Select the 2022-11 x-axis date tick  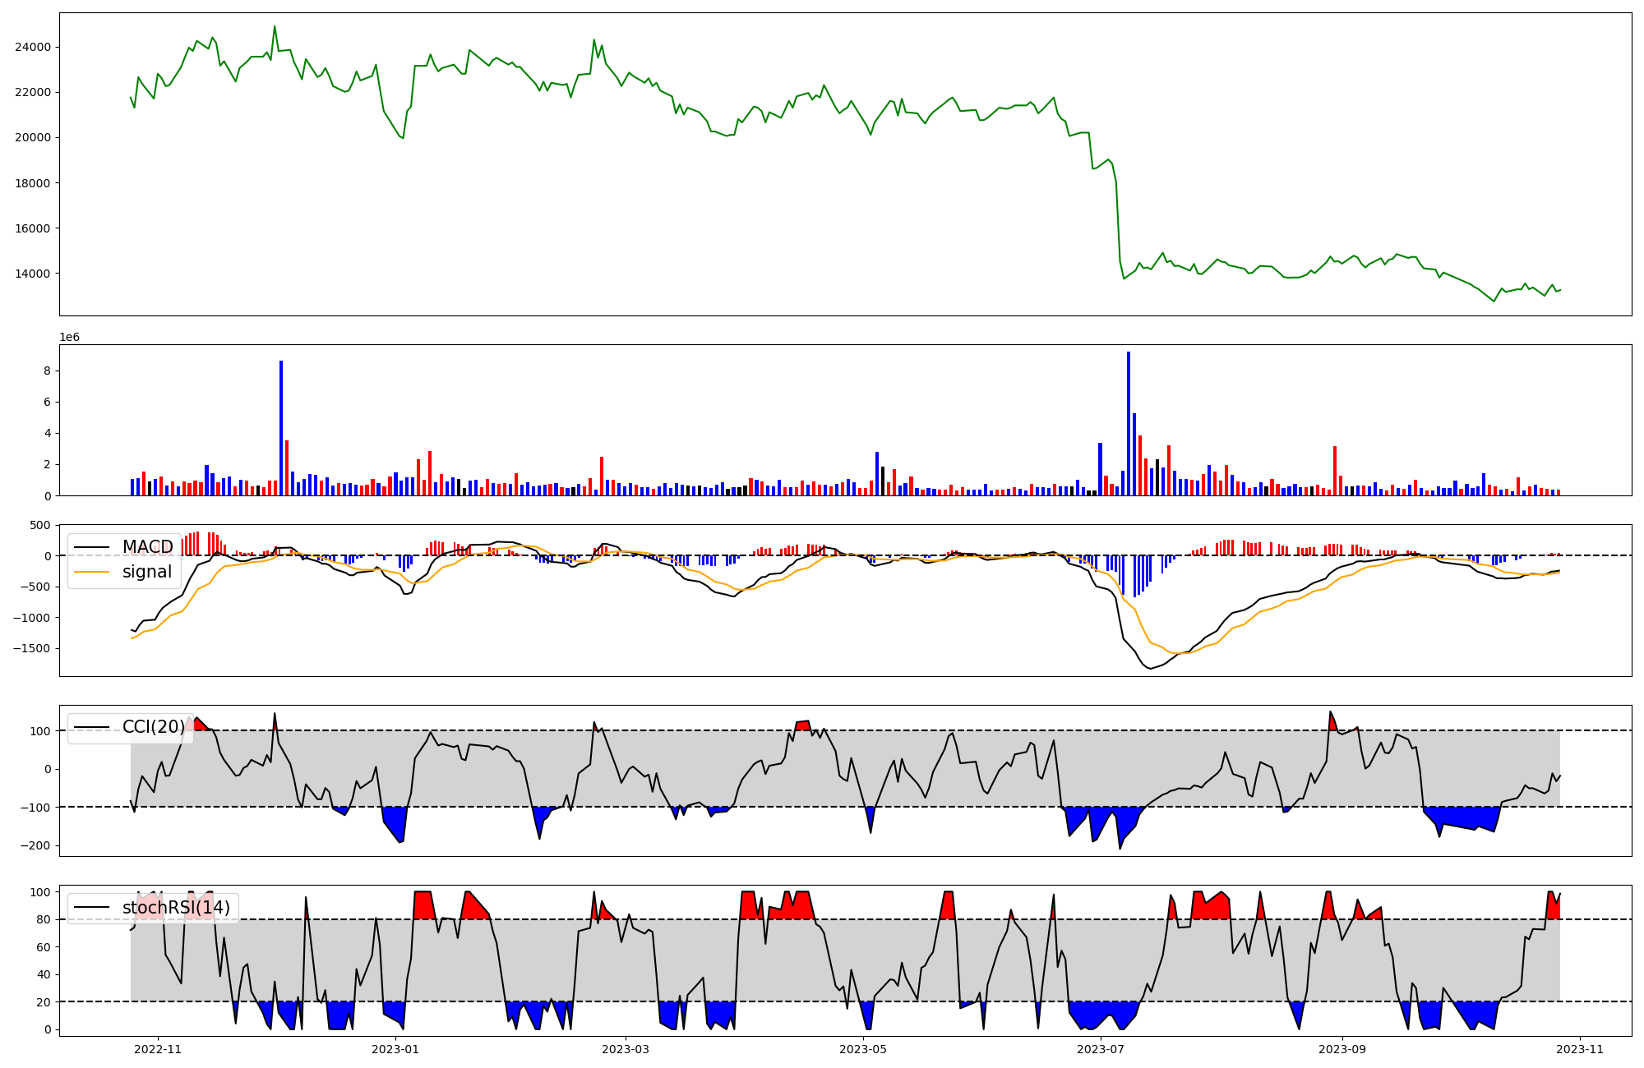click(x=158, y=1049)
